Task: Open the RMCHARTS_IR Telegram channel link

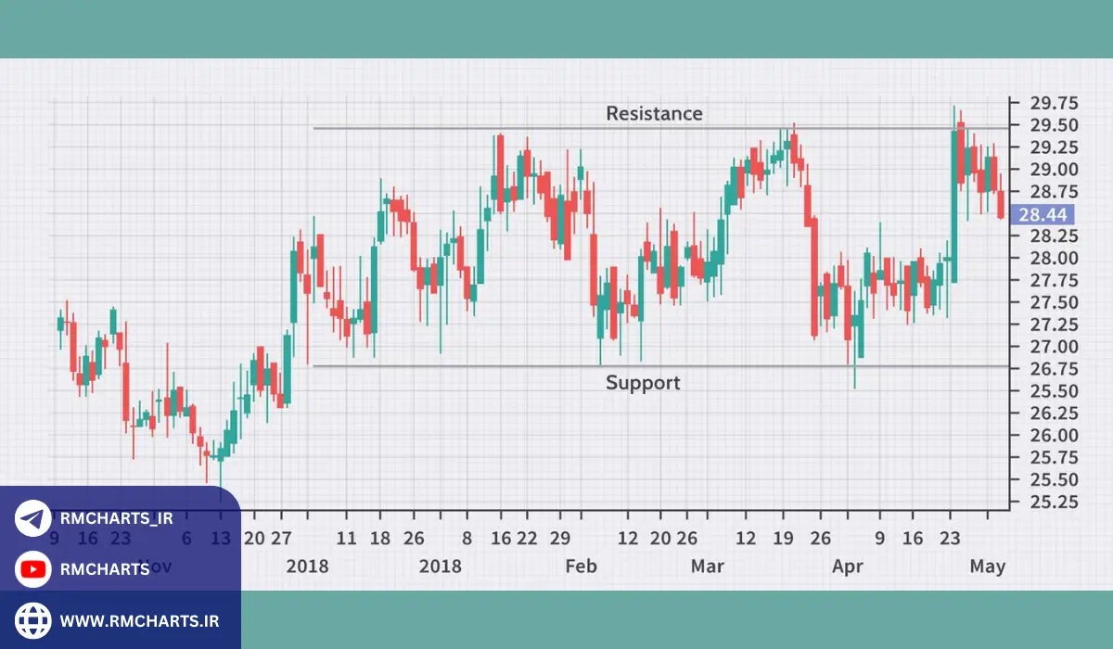Action: pyautogui.click(x=116, y=519)
